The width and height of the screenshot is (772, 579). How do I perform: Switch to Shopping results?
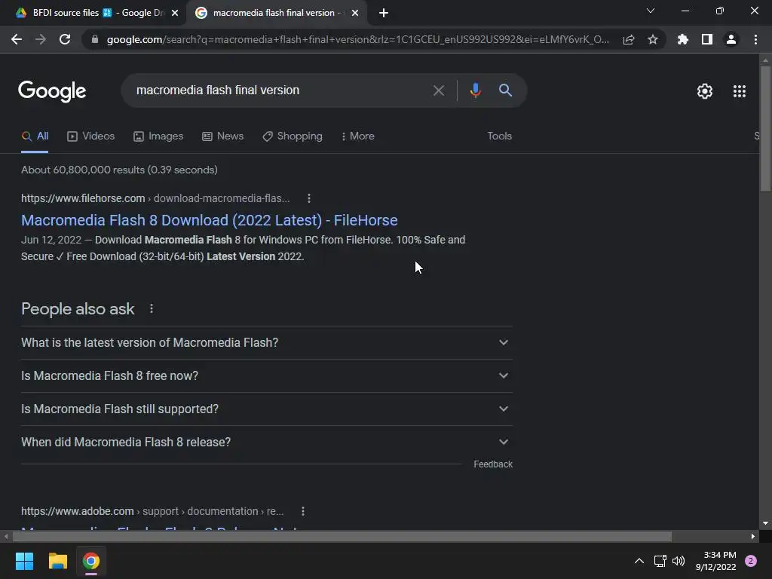tap(293, 136)
